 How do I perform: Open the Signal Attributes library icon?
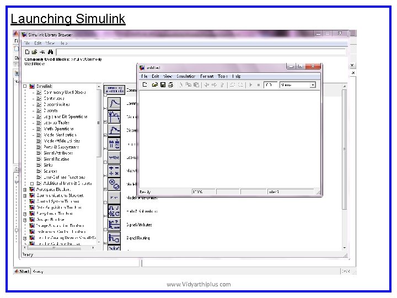(114, 225)
